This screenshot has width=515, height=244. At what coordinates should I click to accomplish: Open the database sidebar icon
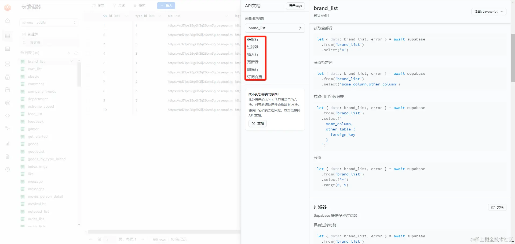[x=8, y=64]
